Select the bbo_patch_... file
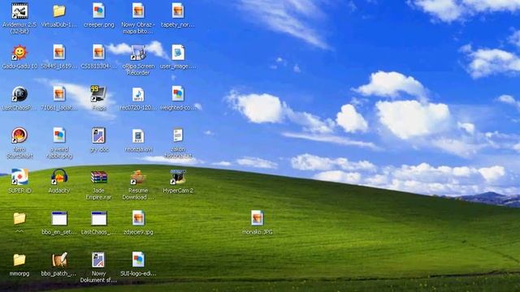This screenshot has height=292, width=520. click(x=59, y=260)
